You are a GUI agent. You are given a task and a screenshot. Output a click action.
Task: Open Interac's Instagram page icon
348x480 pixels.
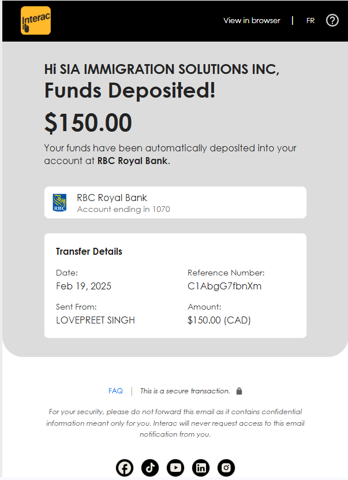[x=226, y=468]
